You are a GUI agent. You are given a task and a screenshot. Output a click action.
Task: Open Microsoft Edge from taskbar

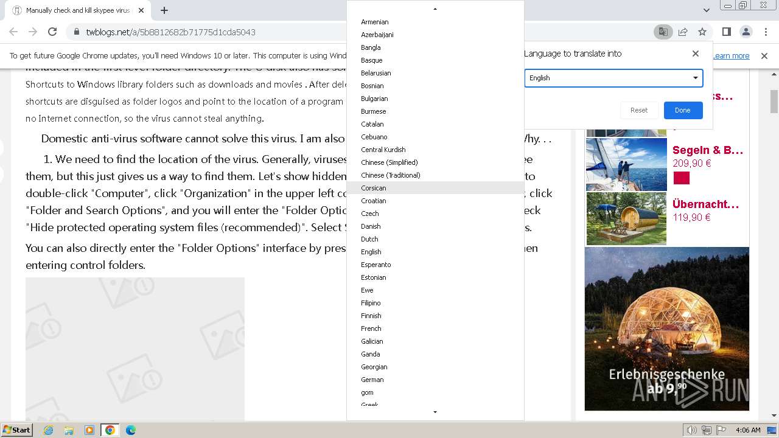[x=130, y=430]
